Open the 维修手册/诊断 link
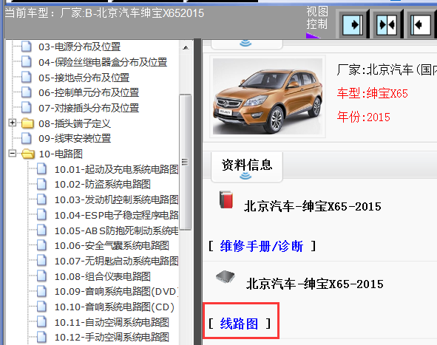 [x=262, y=247]
